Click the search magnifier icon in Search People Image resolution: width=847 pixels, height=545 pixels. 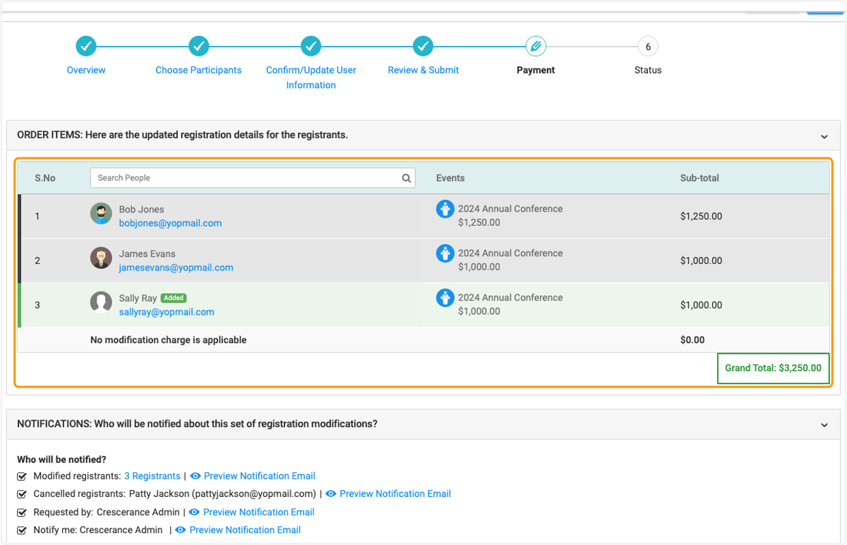pyautogui.click(x=407, y=178)
